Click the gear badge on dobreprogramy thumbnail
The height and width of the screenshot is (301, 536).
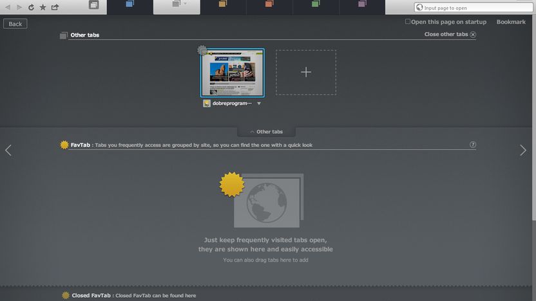pyautogui.click(x=202, y=50)
